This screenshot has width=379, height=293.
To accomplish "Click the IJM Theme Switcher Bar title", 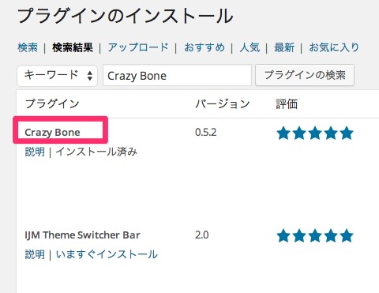I will point(82,235).
